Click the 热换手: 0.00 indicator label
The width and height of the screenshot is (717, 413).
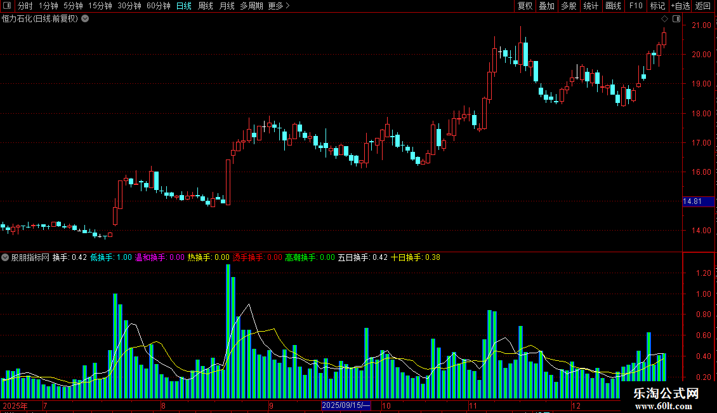(x=209, y=257)
